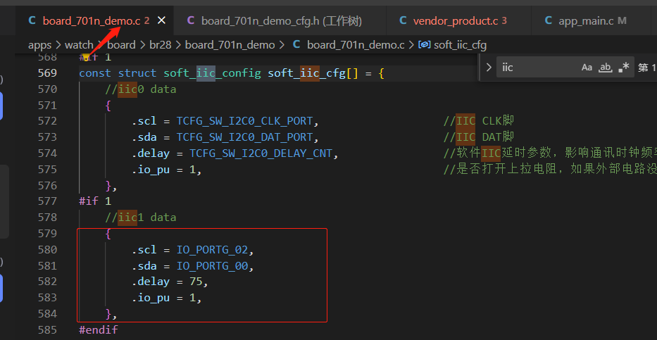The width and height of the screenshot is (657, 340).
Task: Click the C file icon of board_701n_demo.c tab
Action: point(32,20)
